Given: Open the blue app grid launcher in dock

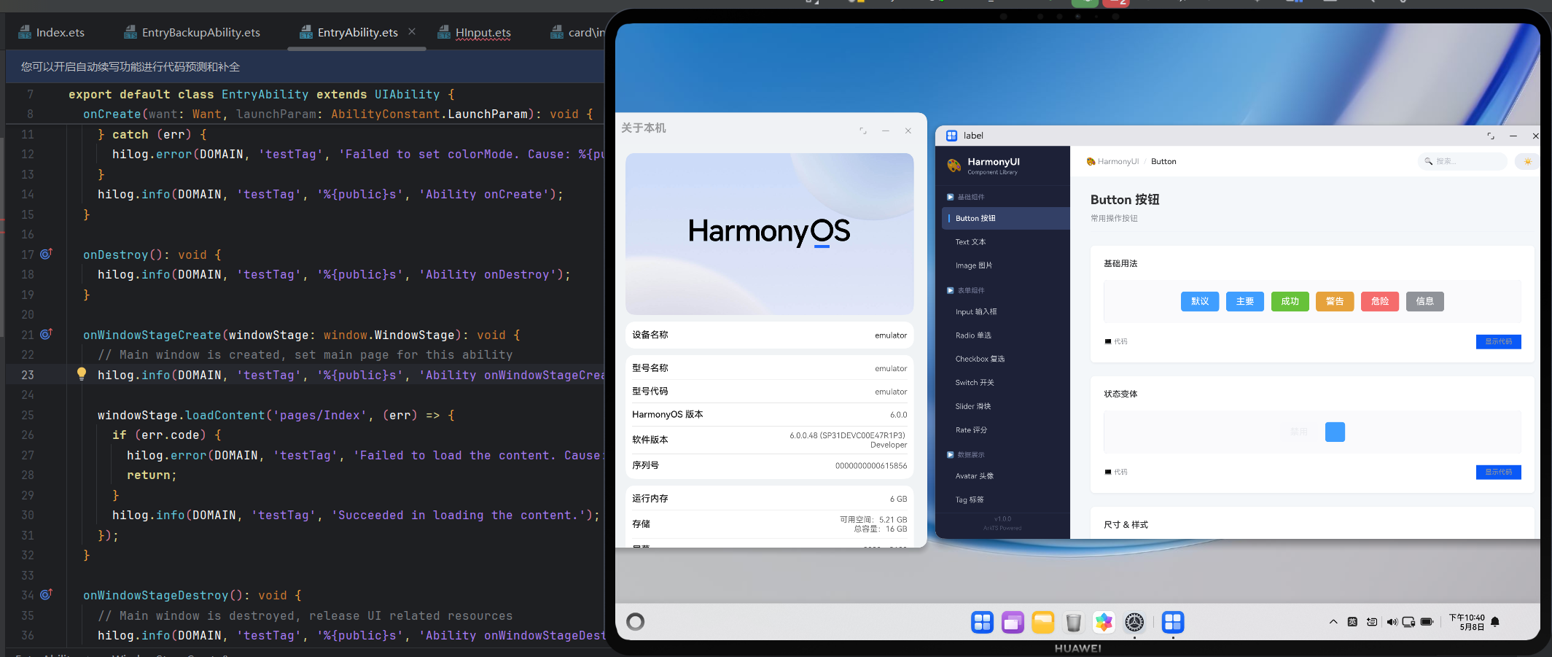Looking at the screenshot, I should 982,622.
